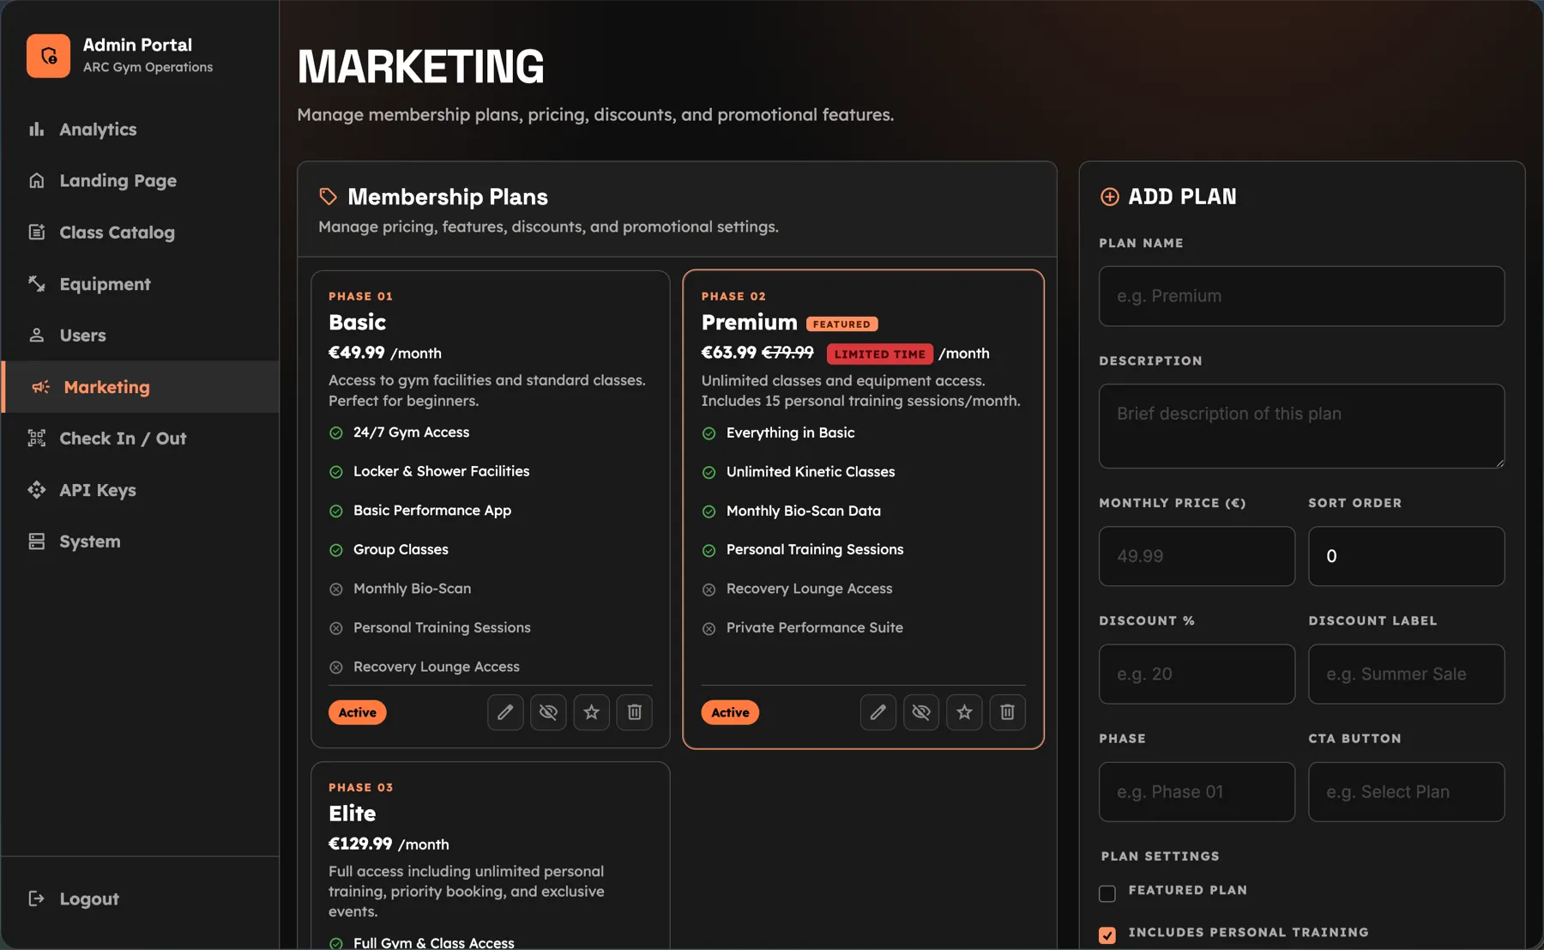The image size is (1544, 950).
Task: Click the Full Gym & Class Access check icon
Action: pos(336,943)
